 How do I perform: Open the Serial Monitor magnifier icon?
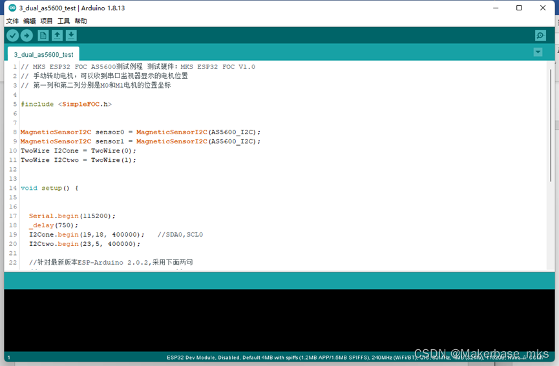point(540,36)
